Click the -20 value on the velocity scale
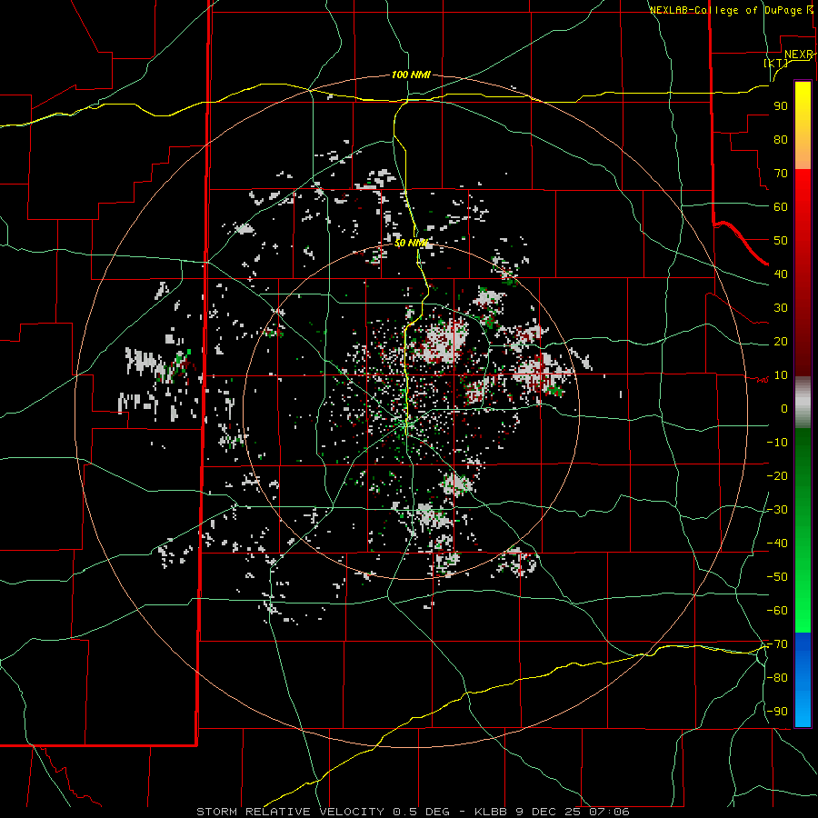The width and height of the screenshot is (818, 818). 777,475
